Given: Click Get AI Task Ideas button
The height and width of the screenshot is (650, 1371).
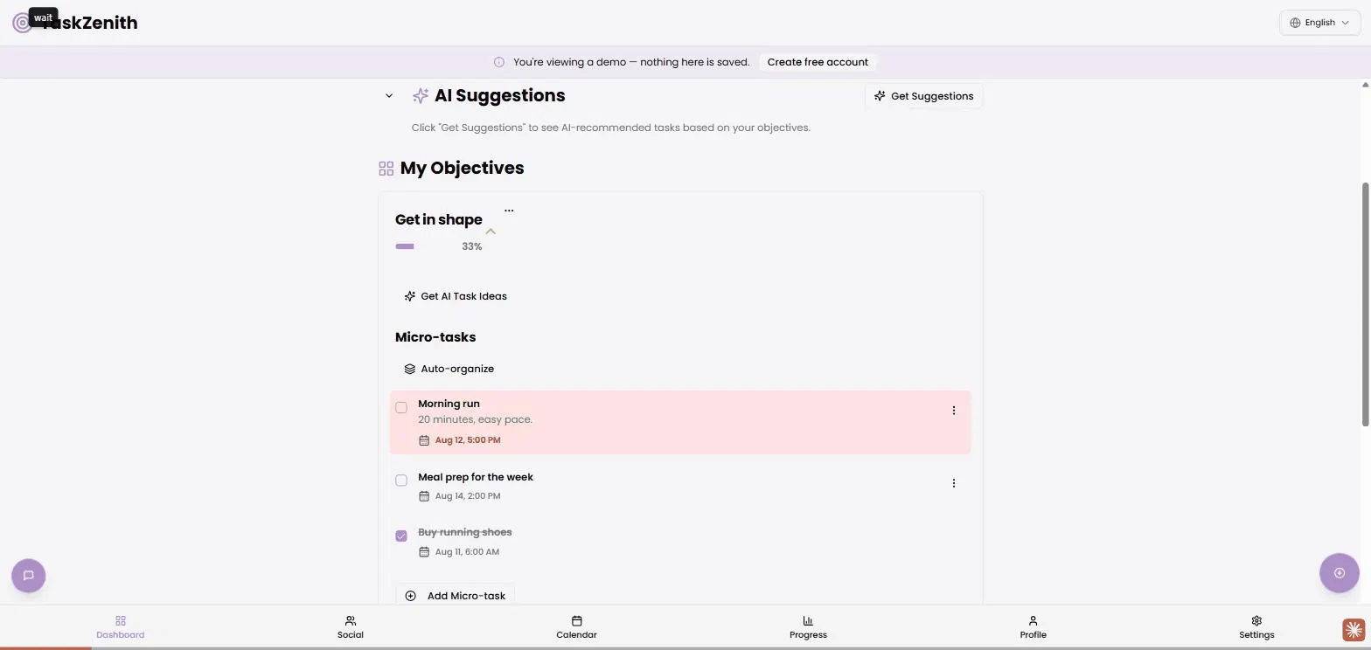Looking at the screenshot, I should point(456,296).
